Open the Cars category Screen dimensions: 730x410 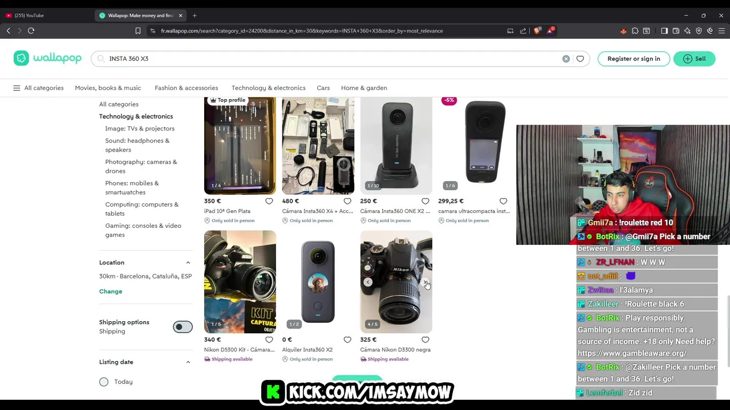323,88
